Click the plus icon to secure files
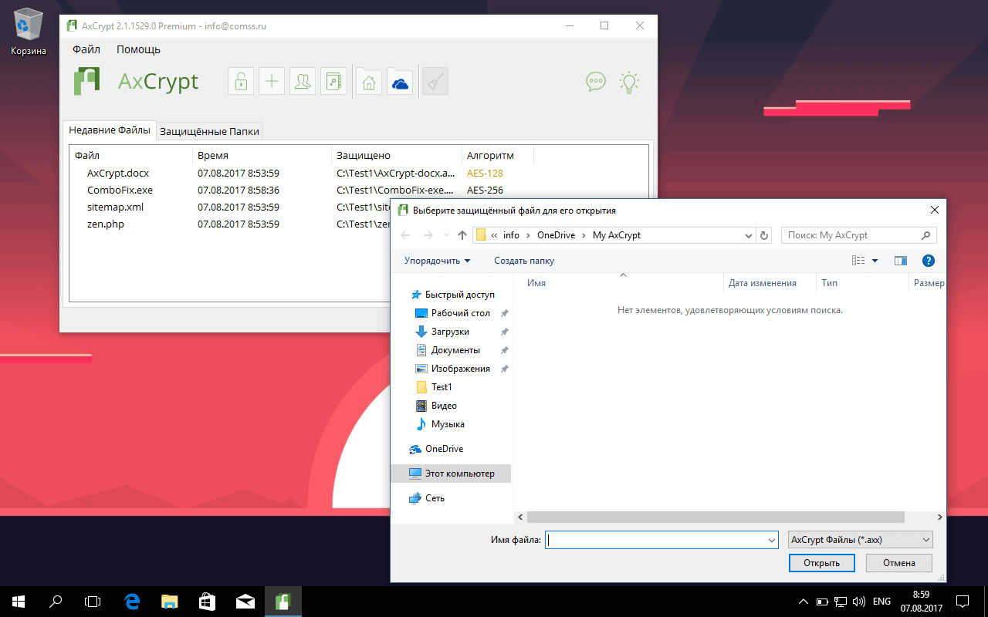Viewport: 988px width, 617px height. [x=272, y=81]
